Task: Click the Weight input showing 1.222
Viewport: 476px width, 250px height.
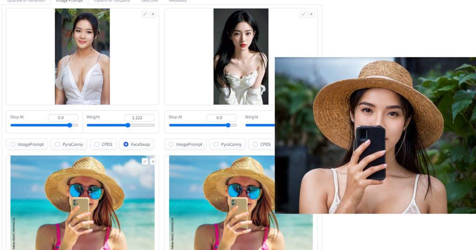Action: click(139, 118)
